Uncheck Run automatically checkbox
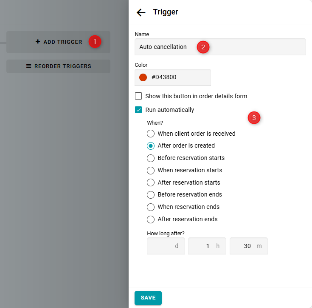This screenshot has height=308, width=312. pyautogui.click(x=138, y=110)
